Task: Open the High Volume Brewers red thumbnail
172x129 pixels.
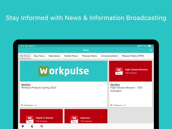Action: tap(131, 71)
